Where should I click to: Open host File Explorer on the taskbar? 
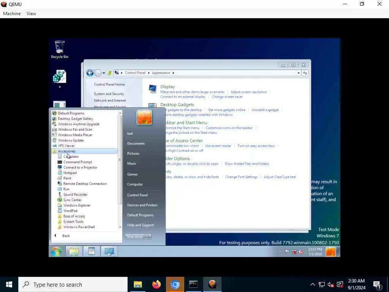[138, 284]
